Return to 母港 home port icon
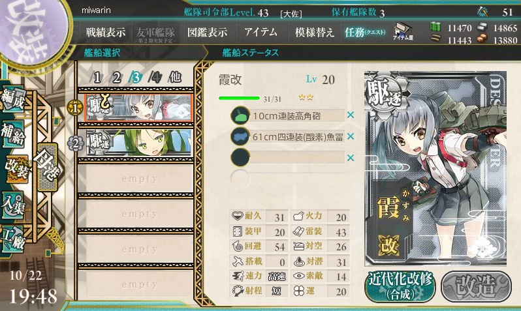521x311 pixels. [x=47, y=167]
